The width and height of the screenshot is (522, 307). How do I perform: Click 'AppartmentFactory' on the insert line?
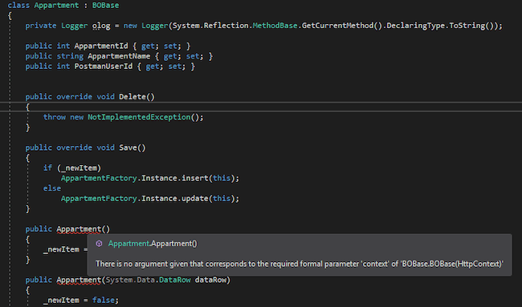pyautogui.click(x=99, y=178)
